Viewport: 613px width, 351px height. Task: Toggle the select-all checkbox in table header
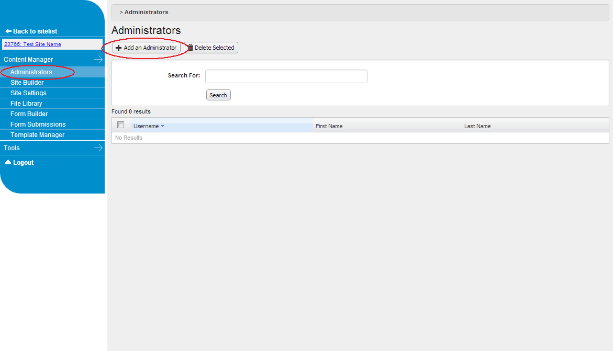point(121,125)
